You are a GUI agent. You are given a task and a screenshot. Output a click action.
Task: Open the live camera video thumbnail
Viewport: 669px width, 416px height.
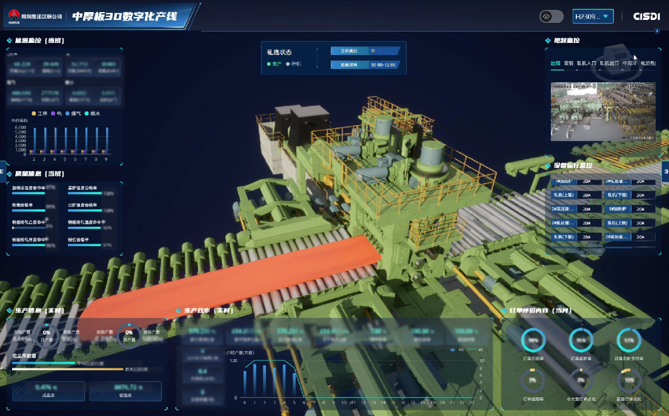(602, 111)
